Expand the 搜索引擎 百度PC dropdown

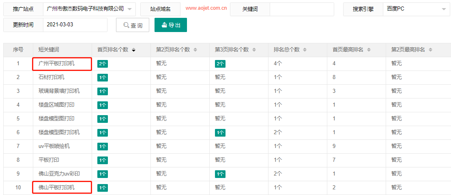click(x=416, y=9)
